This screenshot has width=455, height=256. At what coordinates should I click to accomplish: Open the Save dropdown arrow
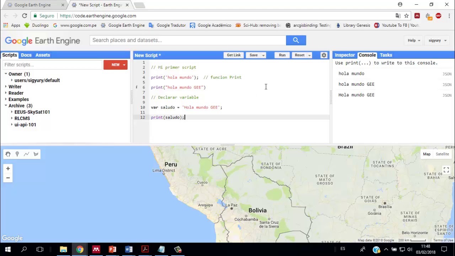(263, 55)
